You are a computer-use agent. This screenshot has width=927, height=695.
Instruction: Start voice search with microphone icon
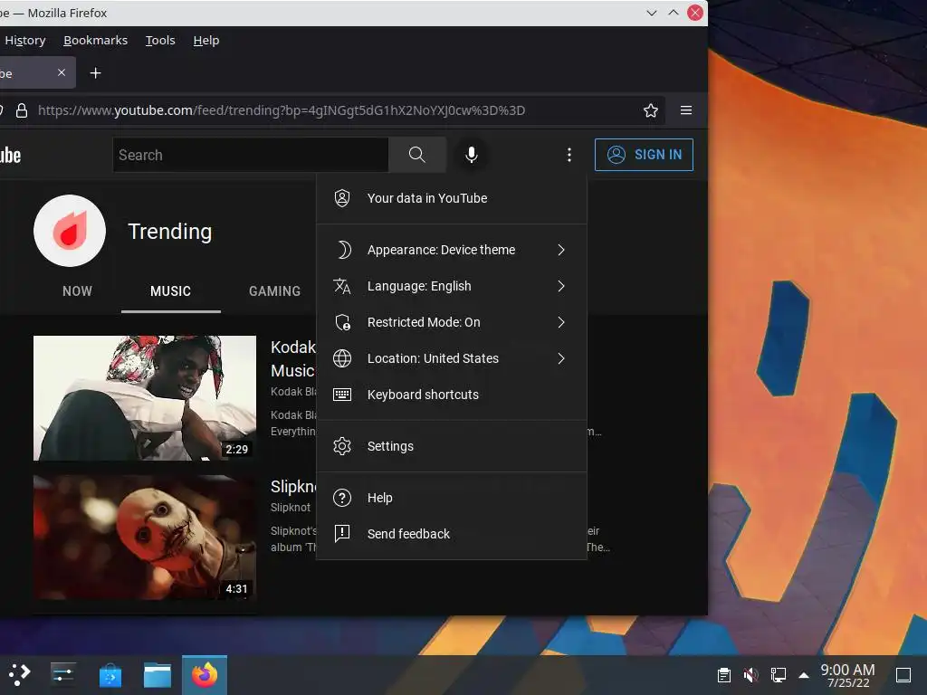[x=471, y=155]
